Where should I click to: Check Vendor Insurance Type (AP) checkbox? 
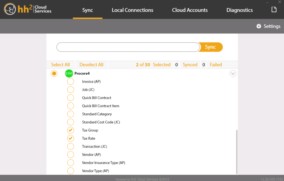70,163
